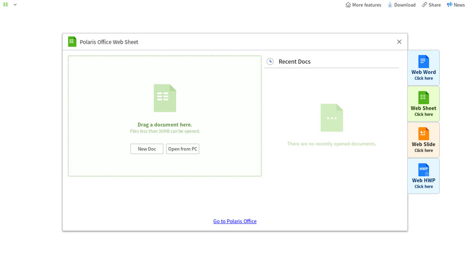Expand the app switcher chevron dropdown
The width and height of the screenshot is (470, 264).
click(x=15, y=5)
